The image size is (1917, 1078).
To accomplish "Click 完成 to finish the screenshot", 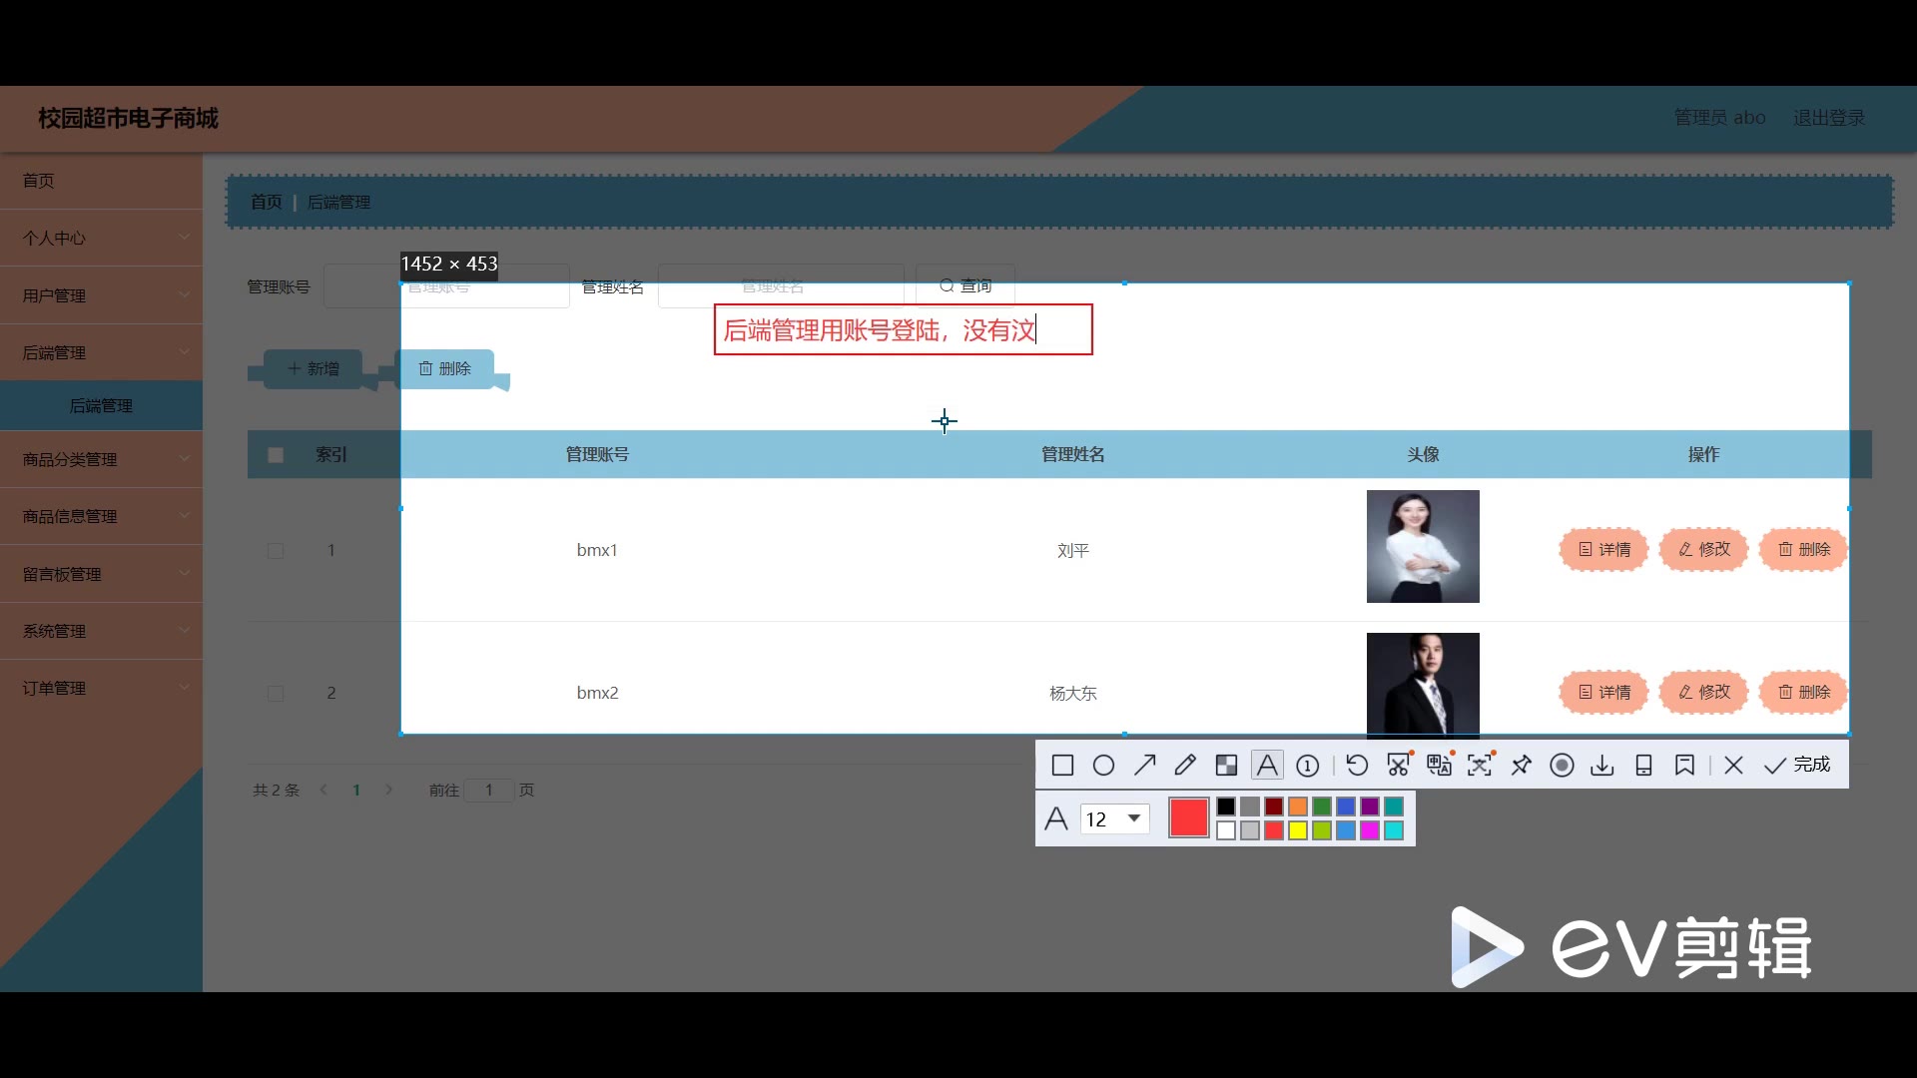I will tap(1798, 766).
